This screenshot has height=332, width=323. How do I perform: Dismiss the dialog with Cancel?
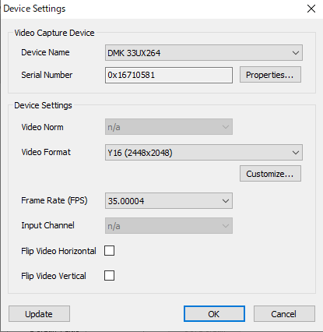[x=284, y=314]
